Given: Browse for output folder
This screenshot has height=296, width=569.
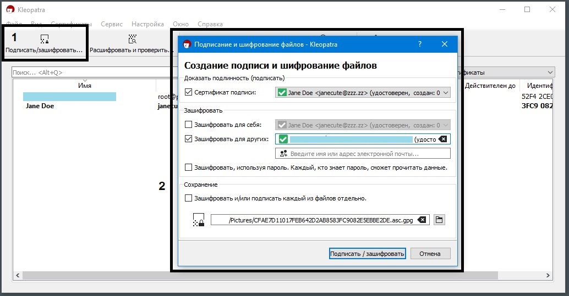Looking at the screenshot, I should click(x=439, y=220).
